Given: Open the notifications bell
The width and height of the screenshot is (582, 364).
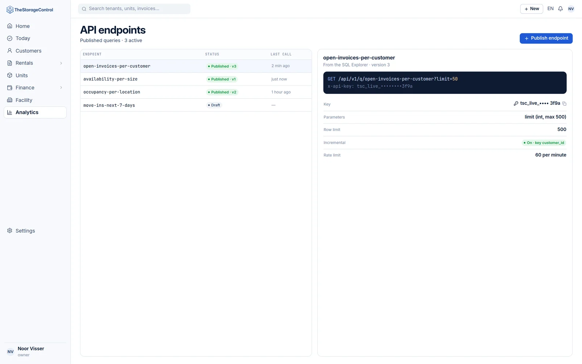Looking at the screenshot, I should click(561, 9).
